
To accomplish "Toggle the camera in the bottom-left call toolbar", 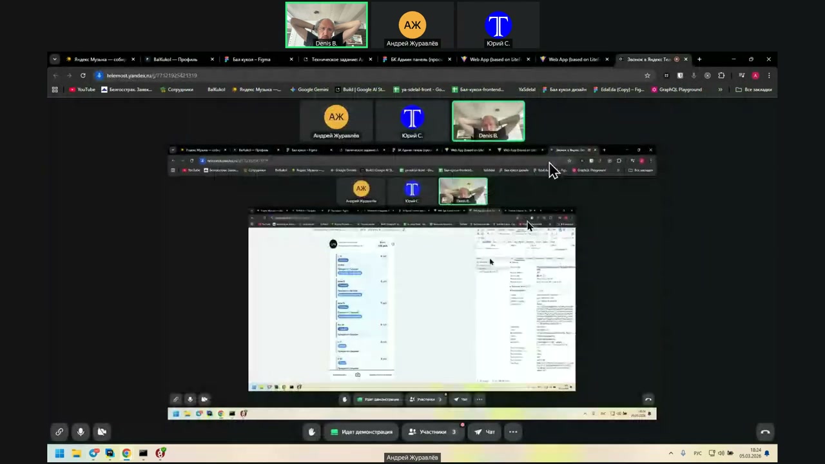I will (x=102, y=432).
